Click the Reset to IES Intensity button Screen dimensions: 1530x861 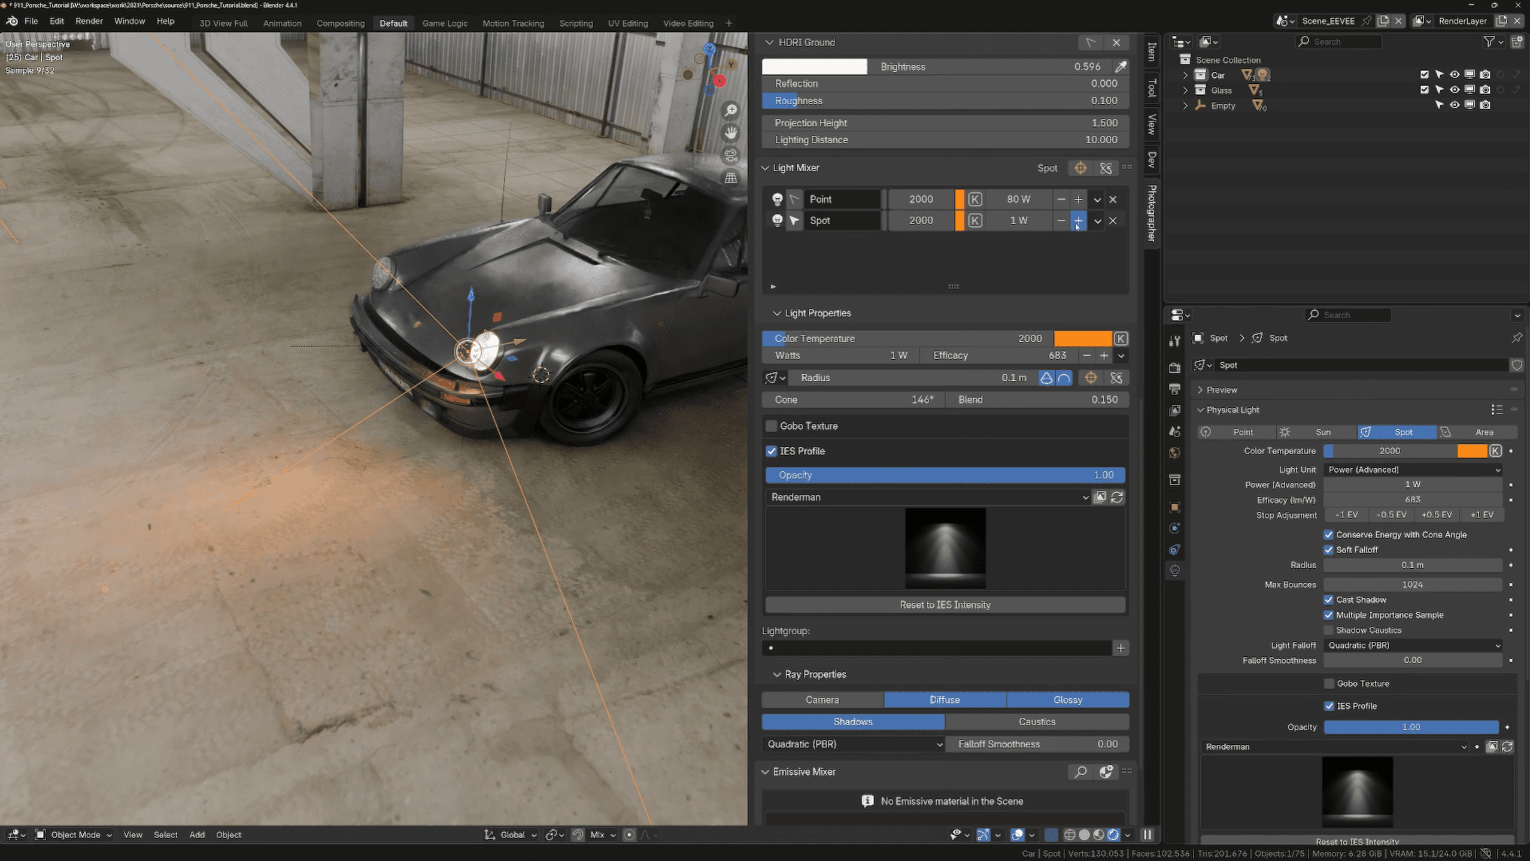click(x=945, y=605)
